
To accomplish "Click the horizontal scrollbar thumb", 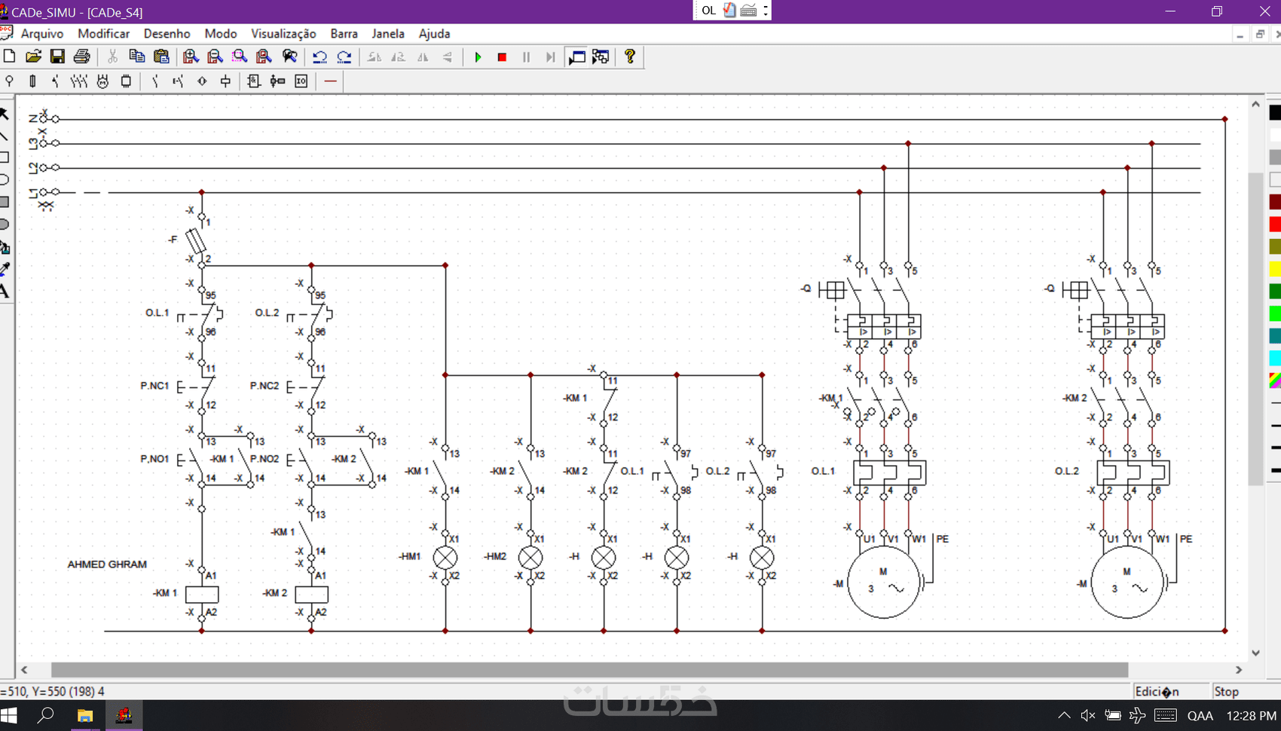I will (x=589, y=670).
